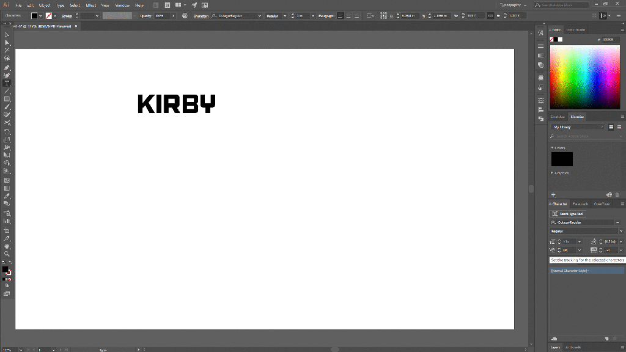626x352 pixels.
Task: Click the black color swatch in Libraries
Action: pos(562,159)
